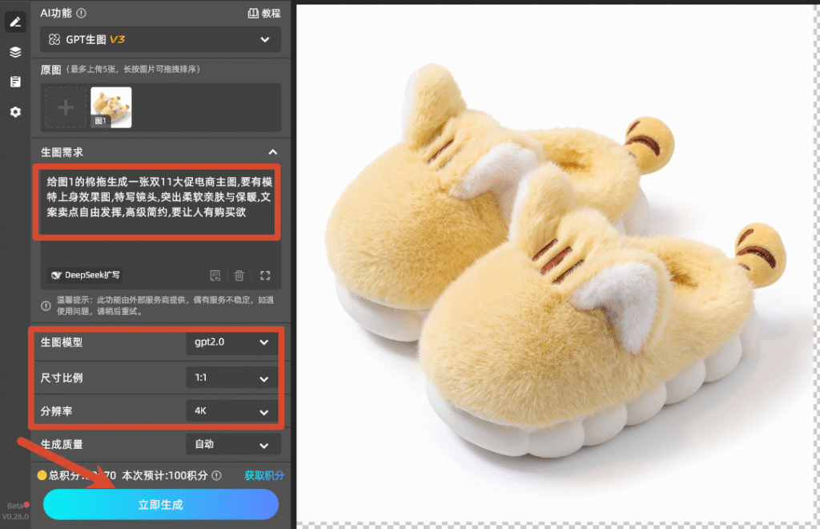Click the DeepSeek扩写 button

coord(85,275)
